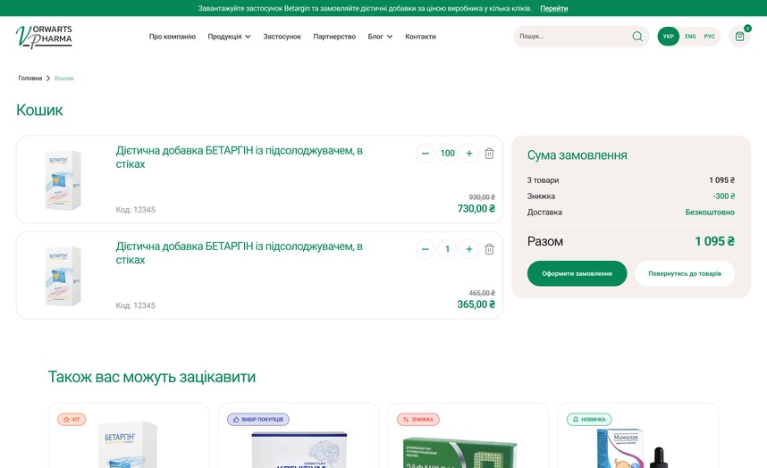Decrease quantity of the 365,00 ₴ item
Viewport: 767px width, 468px height.
[426, 249]
